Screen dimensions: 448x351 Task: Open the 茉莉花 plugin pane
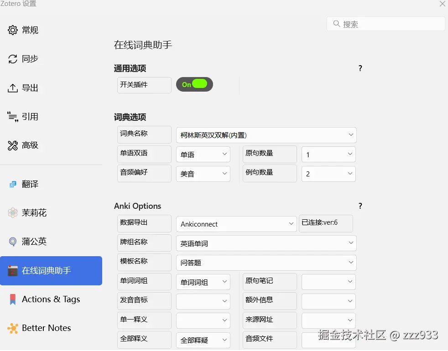pyautogui.click(x=51, y=213)
